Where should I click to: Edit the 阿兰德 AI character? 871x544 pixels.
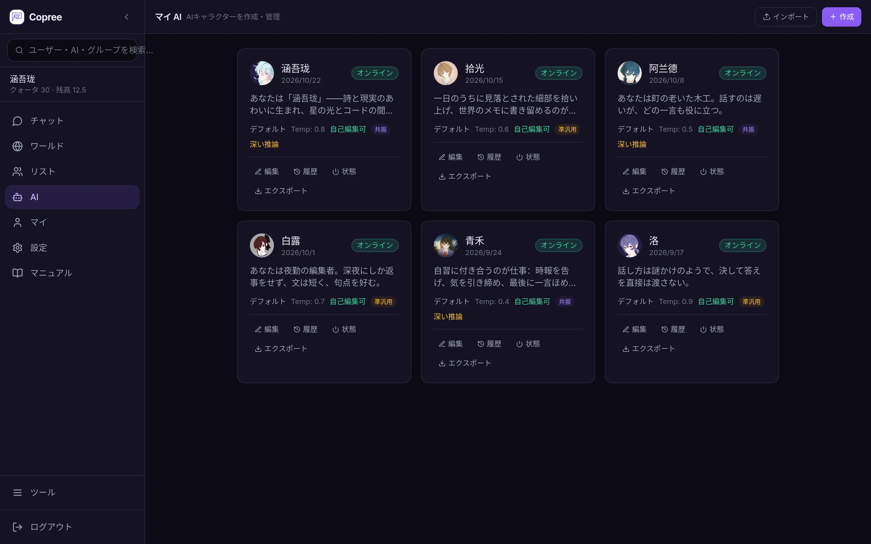tap(635, 172)
